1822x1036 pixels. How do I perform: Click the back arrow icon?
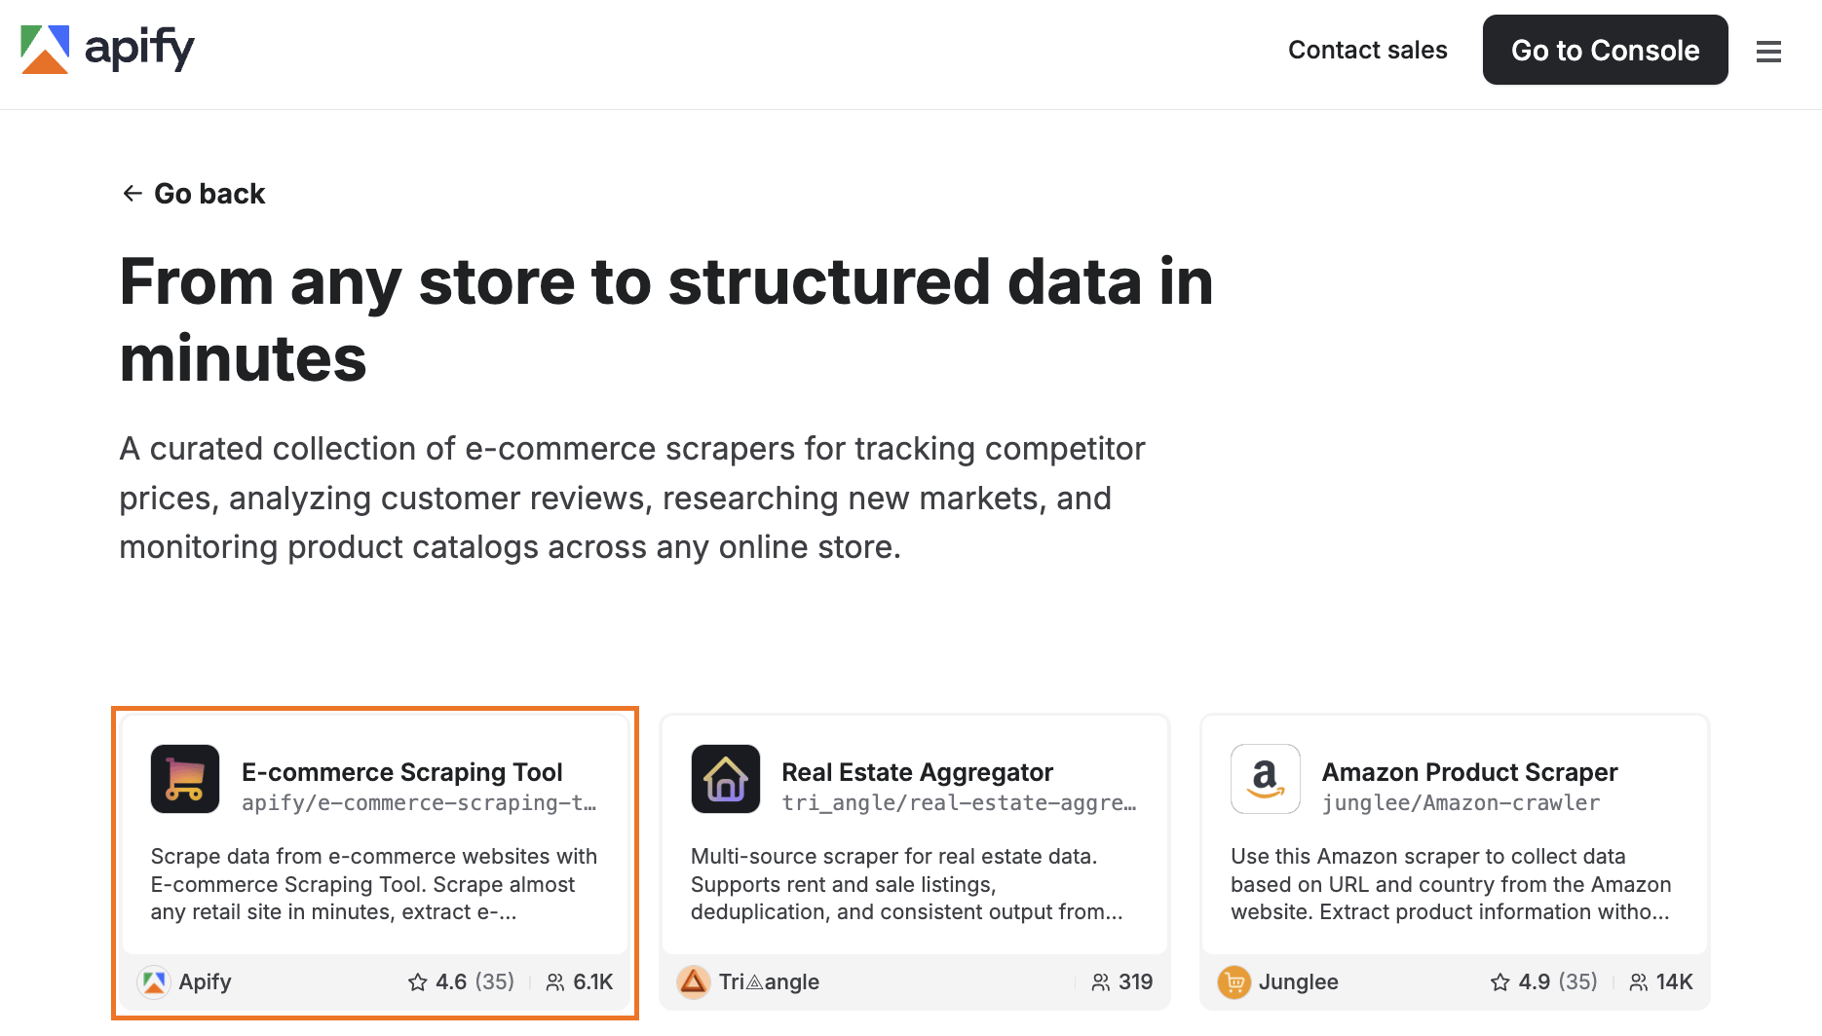tap(133, 192)
